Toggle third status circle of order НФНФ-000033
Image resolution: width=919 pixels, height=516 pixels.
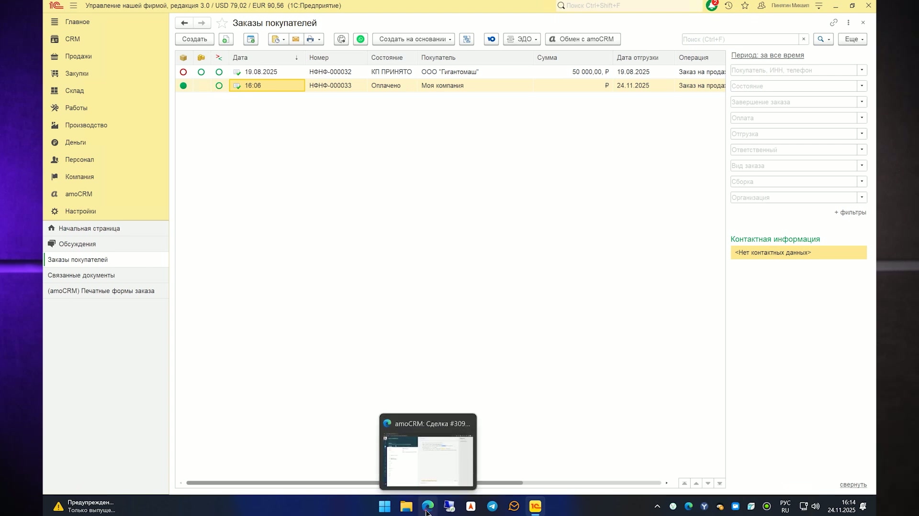tap(219, 86)
